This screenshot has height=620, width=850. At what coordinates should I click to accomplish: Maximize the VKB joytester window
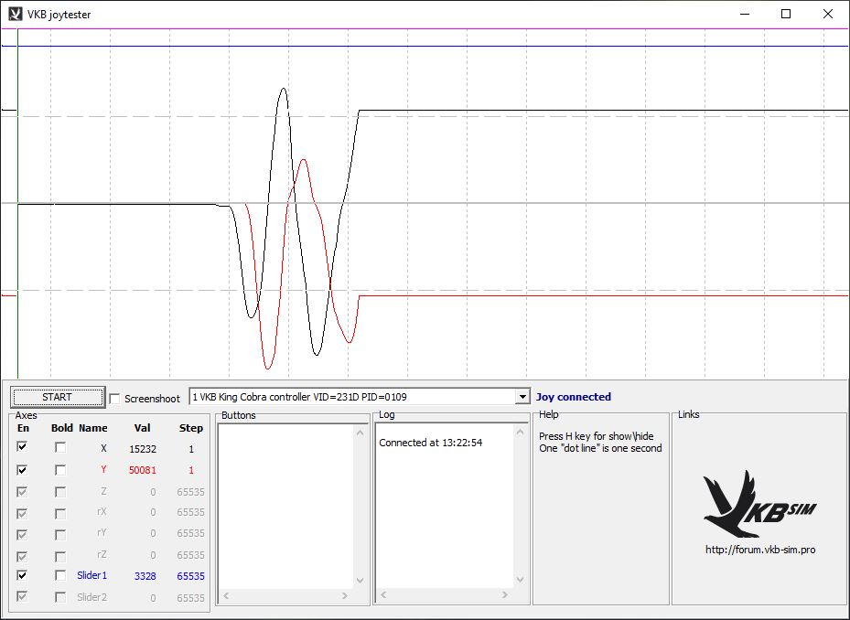point(786,14)
